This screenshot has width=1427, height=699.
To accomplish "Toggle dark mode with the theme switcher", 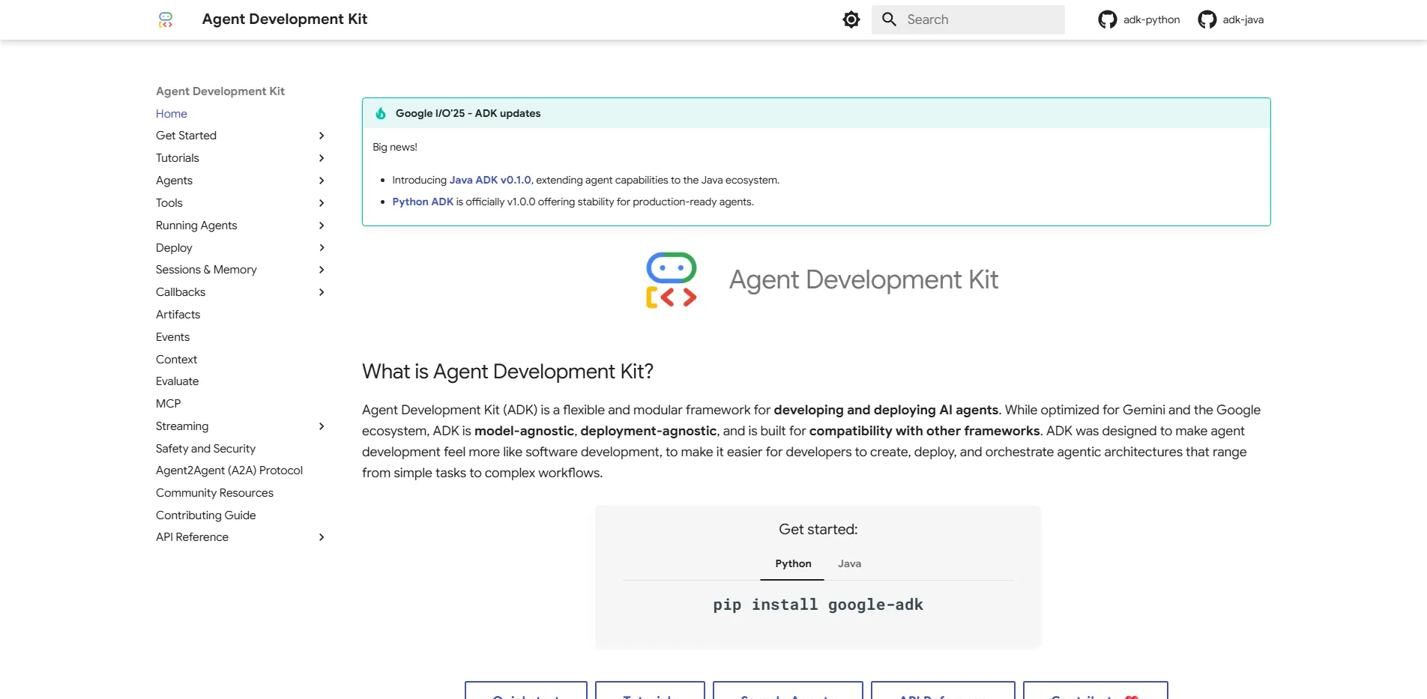I will pos(851,19).
